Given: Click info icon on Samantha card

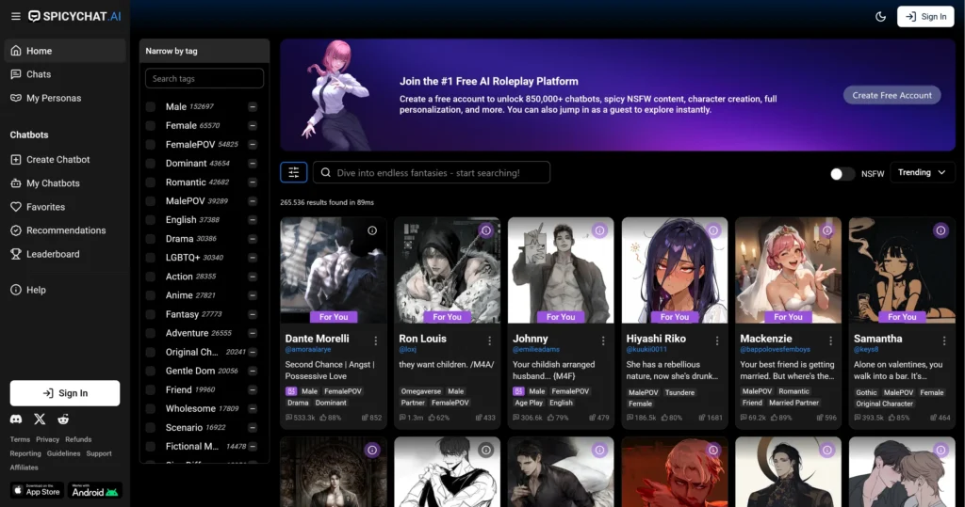Looking at the screenshot, I should 940,230.
